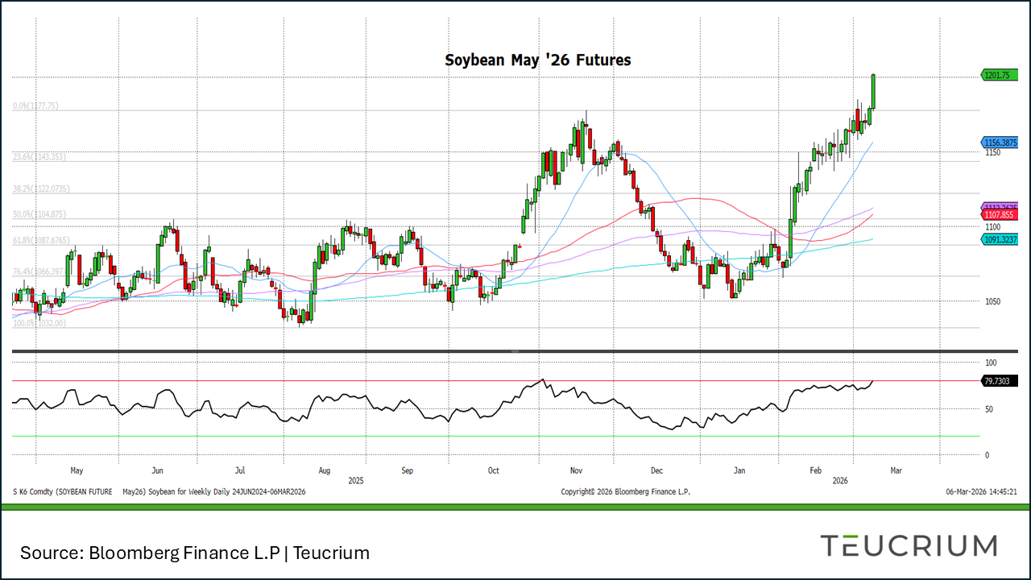Select the black 79.7303 RSI value label
This screenshot has height=580, width=1031.
pos(999,380)
